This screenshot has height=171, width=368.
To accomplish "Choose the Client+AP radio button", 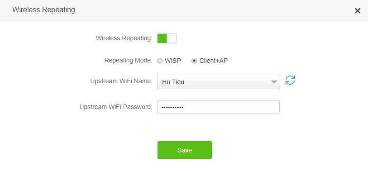I will click(194, 61).
